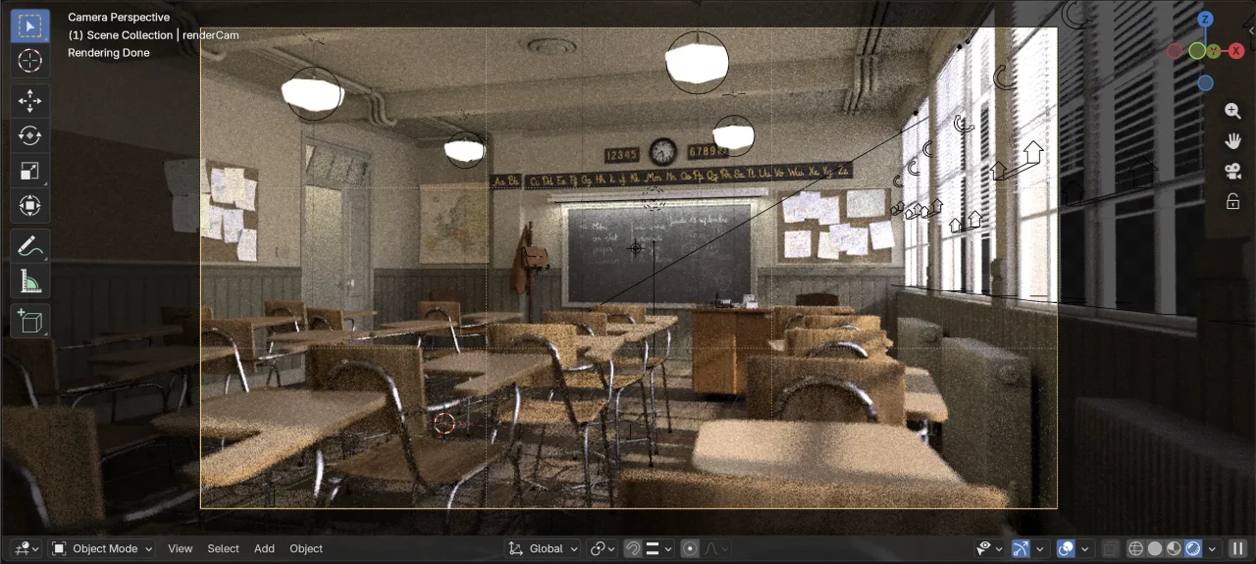This screenshot has width=1256, height=564.
Task: Click the negative X axis gizmo circle
Action: click(x=1175, y=51)
